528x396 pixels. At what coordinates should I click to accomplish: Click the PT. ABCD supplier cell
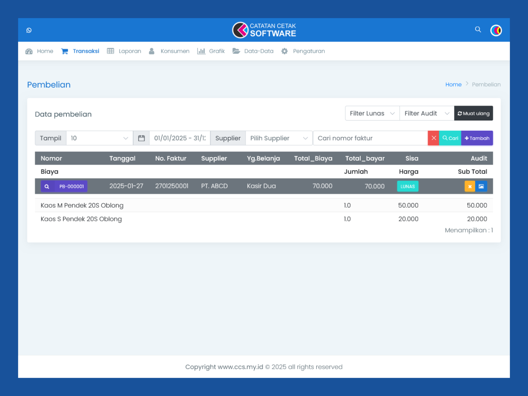pos(214,186)
